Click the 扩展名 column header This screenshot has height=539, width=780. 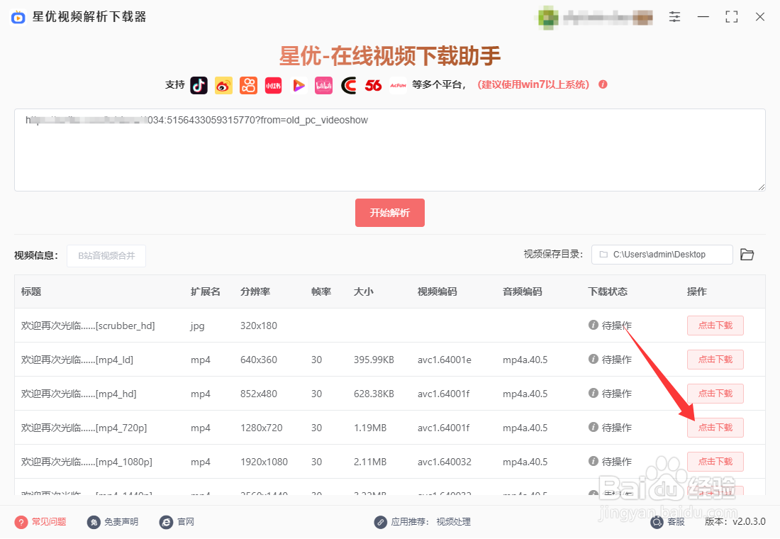(205, 291)
